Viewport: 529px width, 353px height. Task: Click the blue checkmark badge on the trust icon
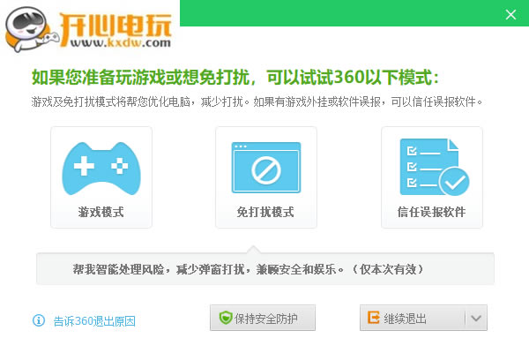454,181
